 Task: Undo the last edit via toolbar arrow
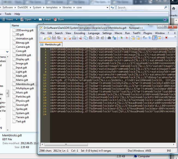click(x=97, y=38)
